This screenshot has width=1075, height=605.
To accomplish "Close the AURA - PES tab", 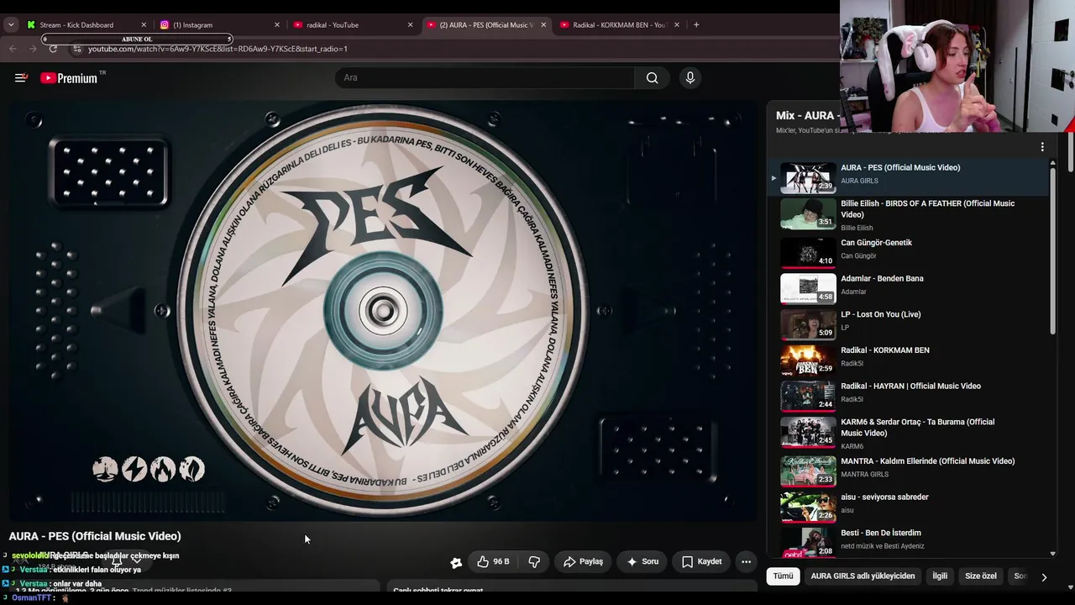I will tap(543, 25).
